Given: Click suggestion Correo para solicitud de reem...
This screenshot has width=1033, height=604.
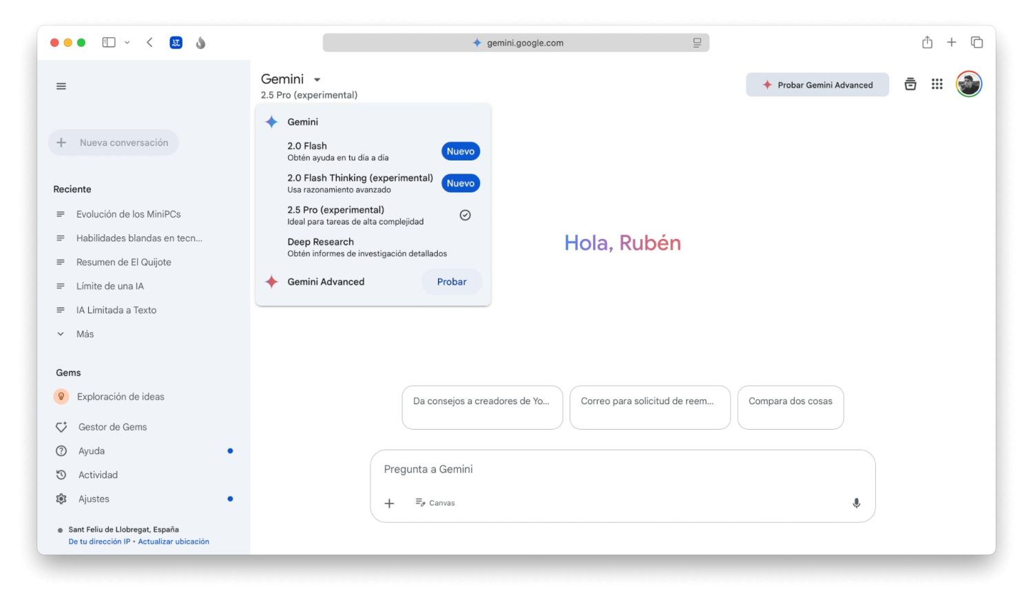Looking at the screenshot, I should [650, 408].
